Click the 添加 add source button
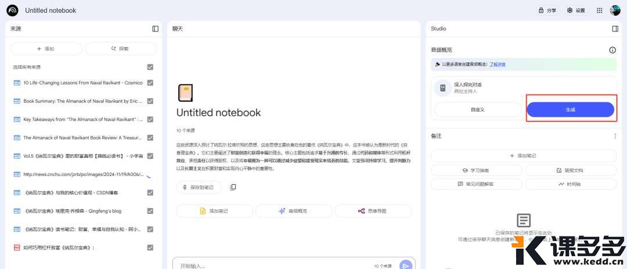 (x=46, y=48)
